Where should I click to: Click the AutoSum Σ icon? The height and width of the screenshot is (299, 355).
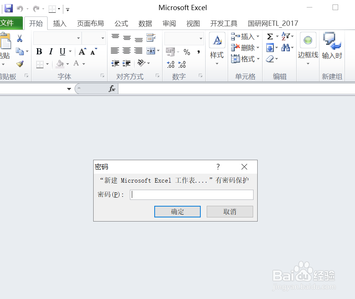click(x=271, y=36)
